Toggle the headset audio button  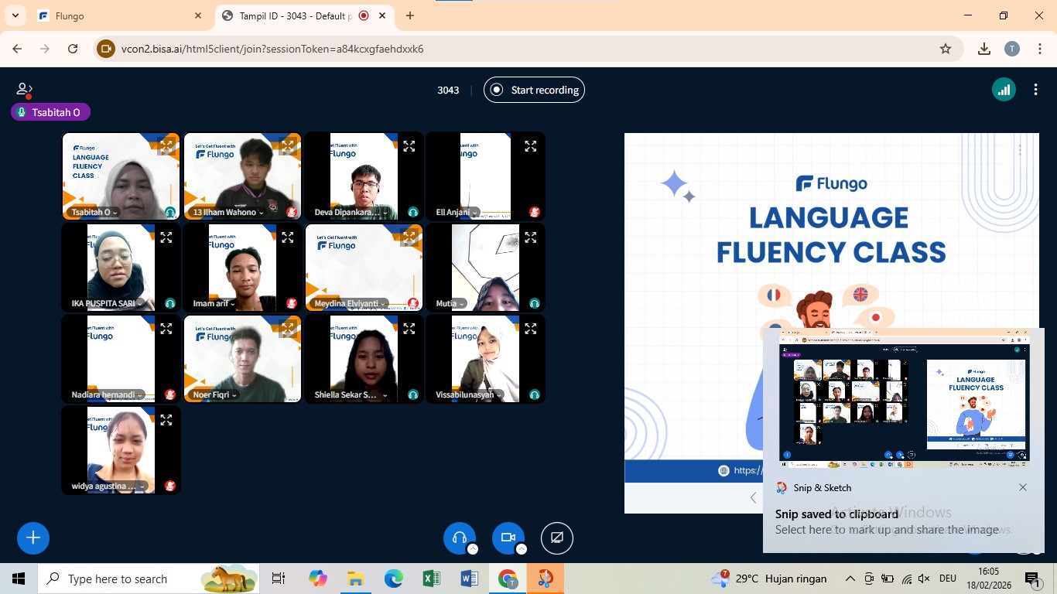pos(460,538)
